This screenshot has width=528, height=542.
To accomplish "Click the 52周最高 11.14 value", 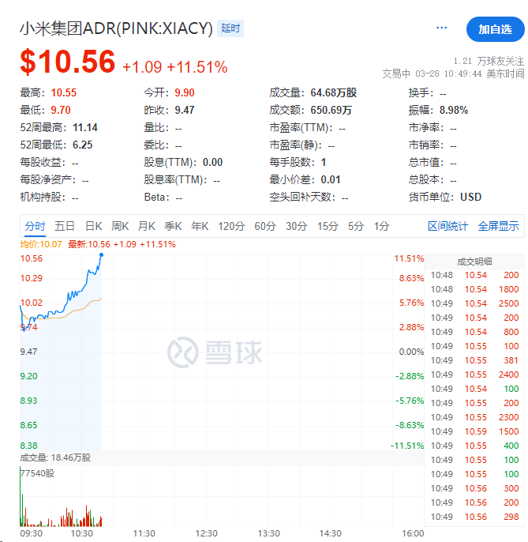I will pos(85,127).
